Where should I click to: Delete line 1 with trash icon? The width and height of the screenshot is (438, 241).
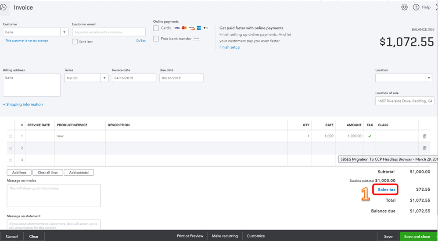(424, 136)
